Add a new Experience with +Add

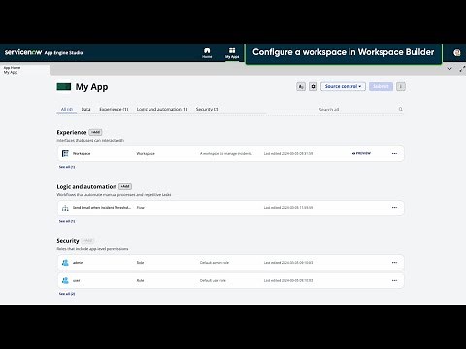click(x=95, y=132)
